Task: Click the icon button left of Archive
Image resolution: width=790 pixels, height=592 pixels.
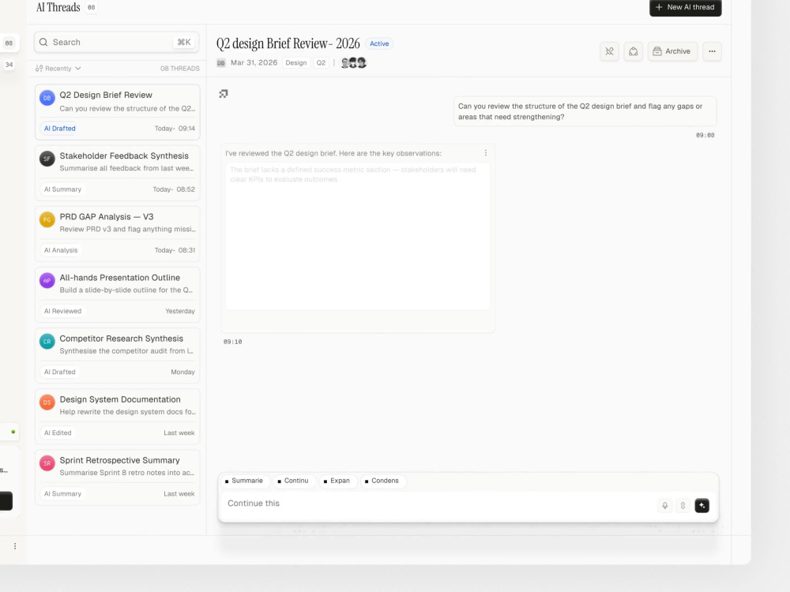Action: click(634, 51)
